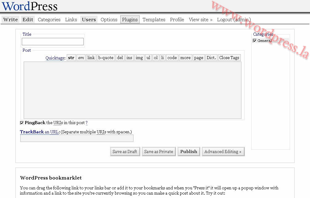This screenshot has height=198, width=310.
Task: Open the Categories admin page
Action: (49, 20)
